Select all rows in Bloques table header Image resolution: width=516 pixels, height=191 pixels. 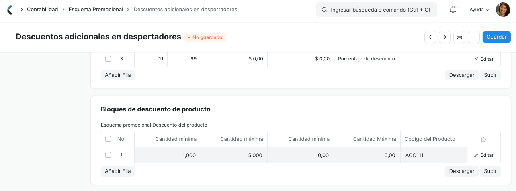(108, 139)
